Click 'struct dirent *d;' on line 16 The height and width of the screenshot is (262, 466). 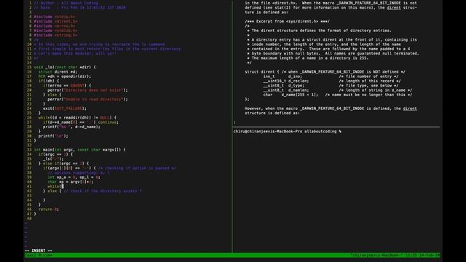(x=58, y=71)
